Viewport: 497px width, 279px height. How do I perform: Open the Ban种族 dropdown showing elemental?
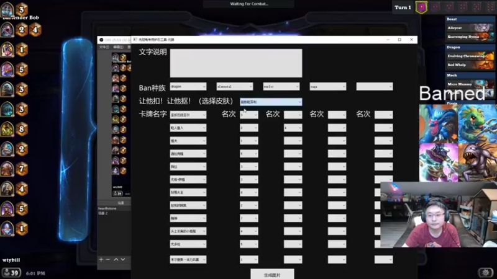point(235,86)
